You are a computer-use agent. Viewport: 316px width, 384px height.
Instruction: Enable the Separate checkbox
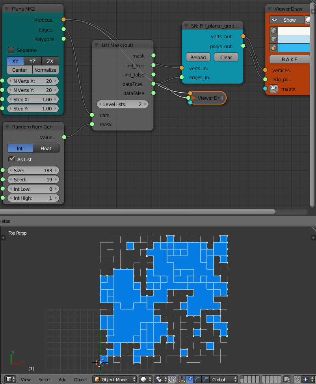click(x=11, y=50)
